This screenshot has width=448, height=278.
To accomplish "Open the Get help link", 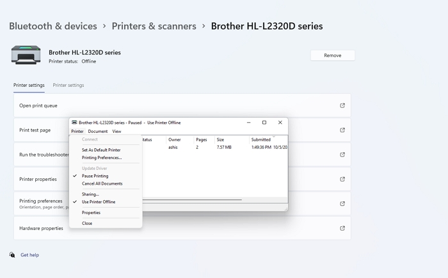I will click(29, 255).
